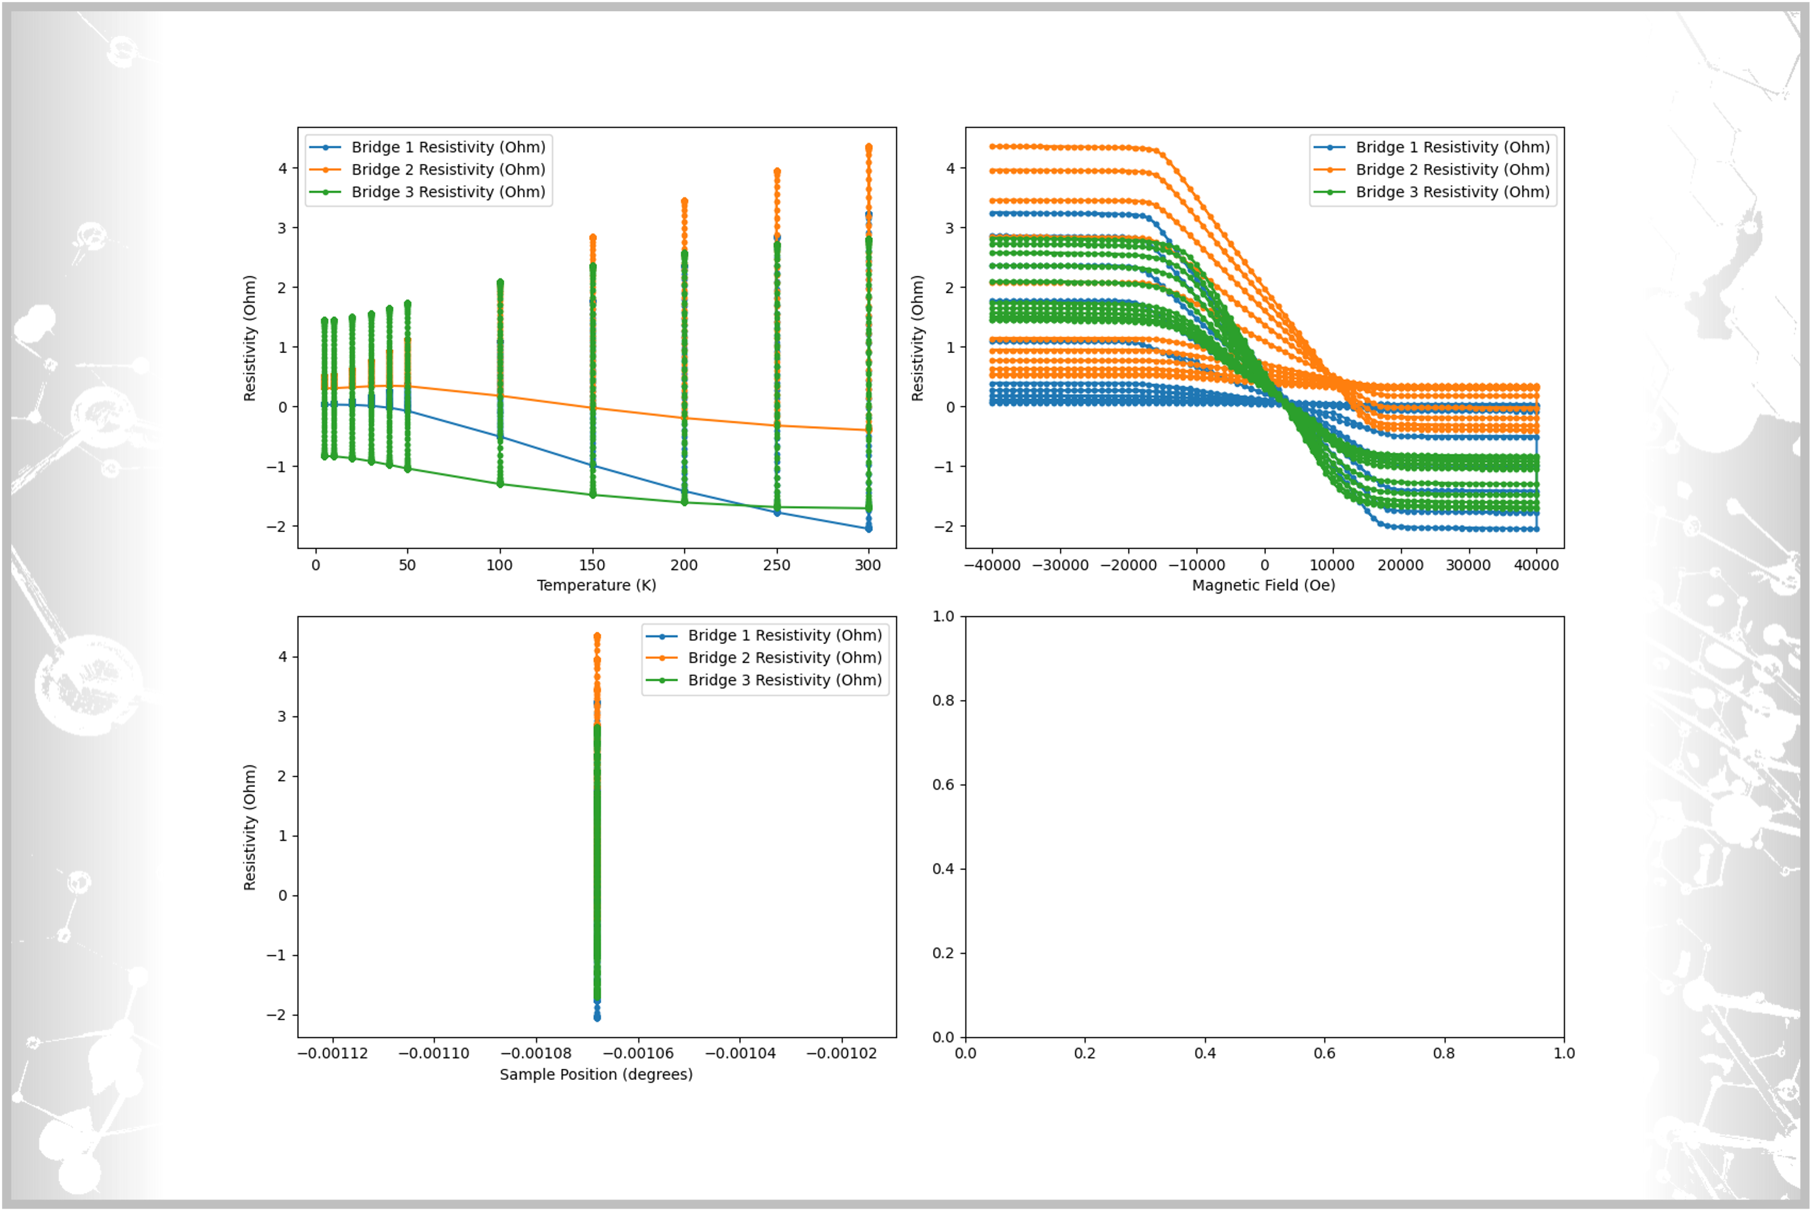
Task: Click the empty bottom-right subplot area
Action: (x=1264, y=826)
